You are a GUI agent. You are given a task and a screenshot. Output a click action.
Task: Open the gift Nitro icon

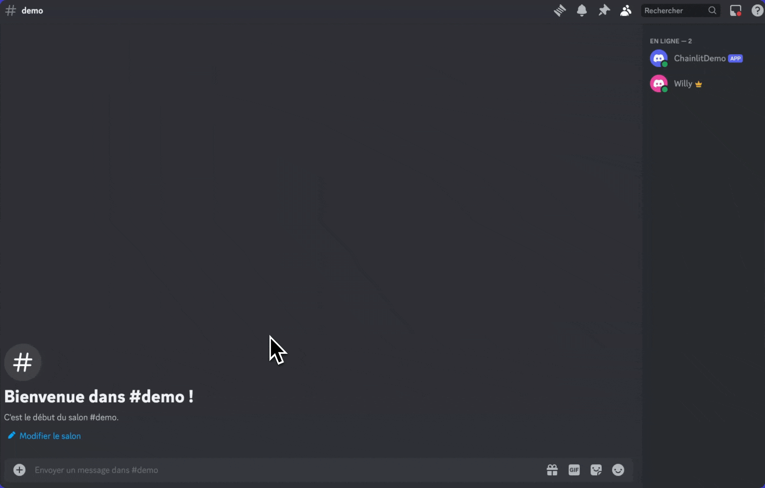(x=552, y=470)
